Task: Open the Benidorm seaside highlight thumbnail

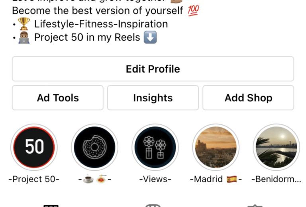Action: [x=277, y=147]
